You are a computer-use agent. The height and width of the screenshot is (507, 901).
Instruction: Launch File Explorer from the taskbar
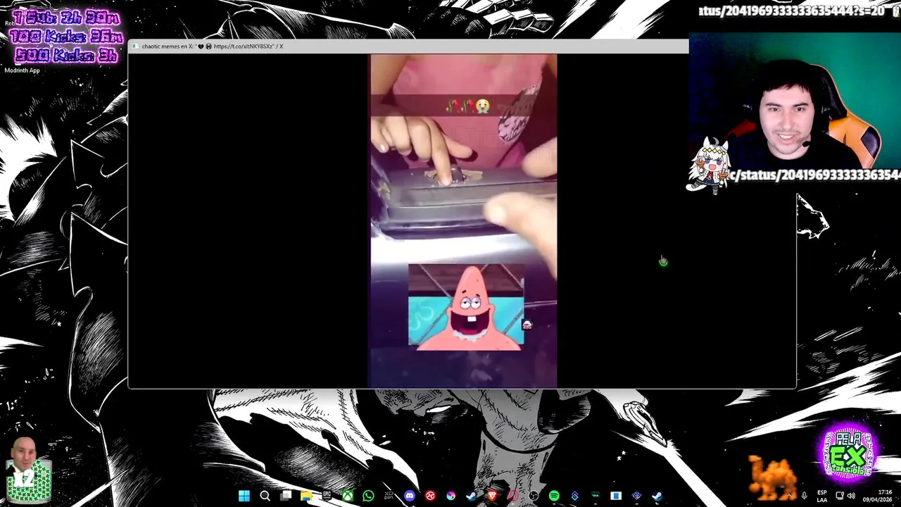[x=307, y=496]
